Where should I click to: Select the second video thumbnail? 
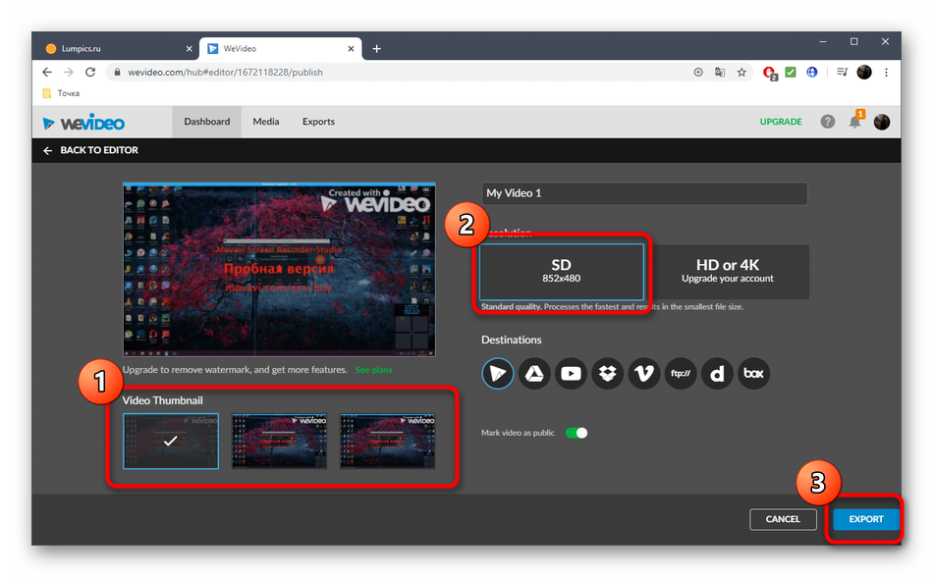(x=279, y=442)
